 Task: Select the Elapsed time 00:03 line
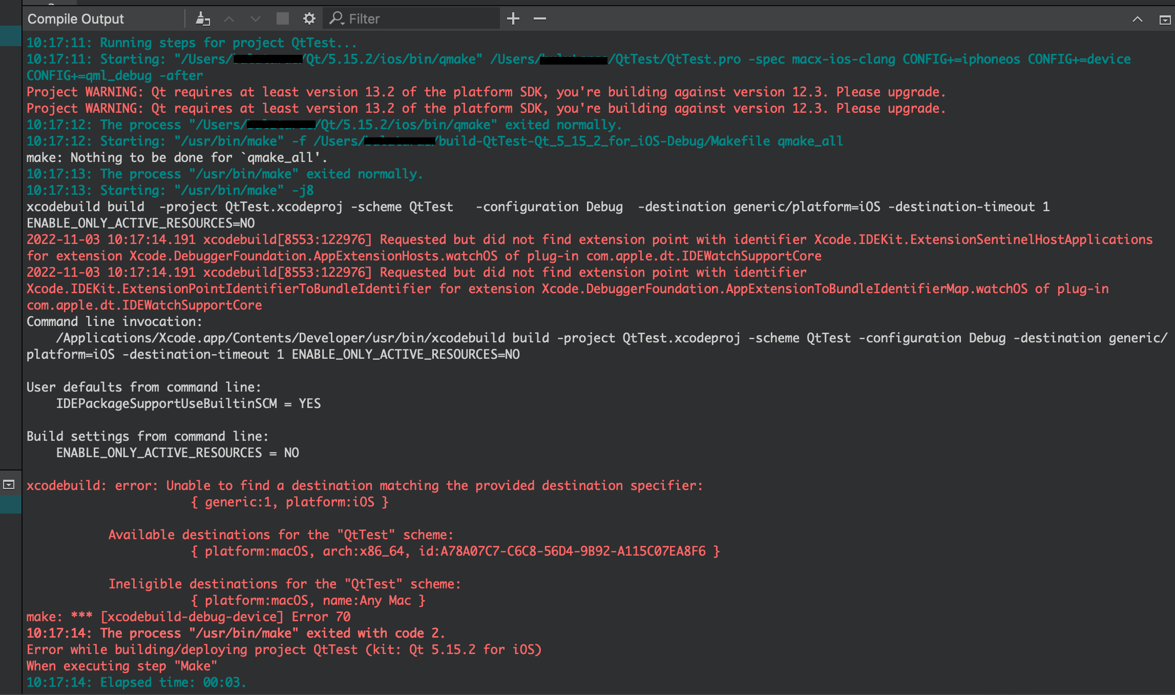click(136, 682)
